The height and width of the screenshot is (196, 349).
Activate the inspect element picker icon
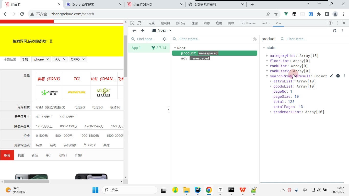coord(132,23)
